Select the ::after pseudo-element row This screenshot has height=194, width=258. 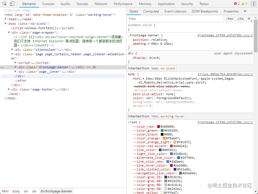point(20,80)
